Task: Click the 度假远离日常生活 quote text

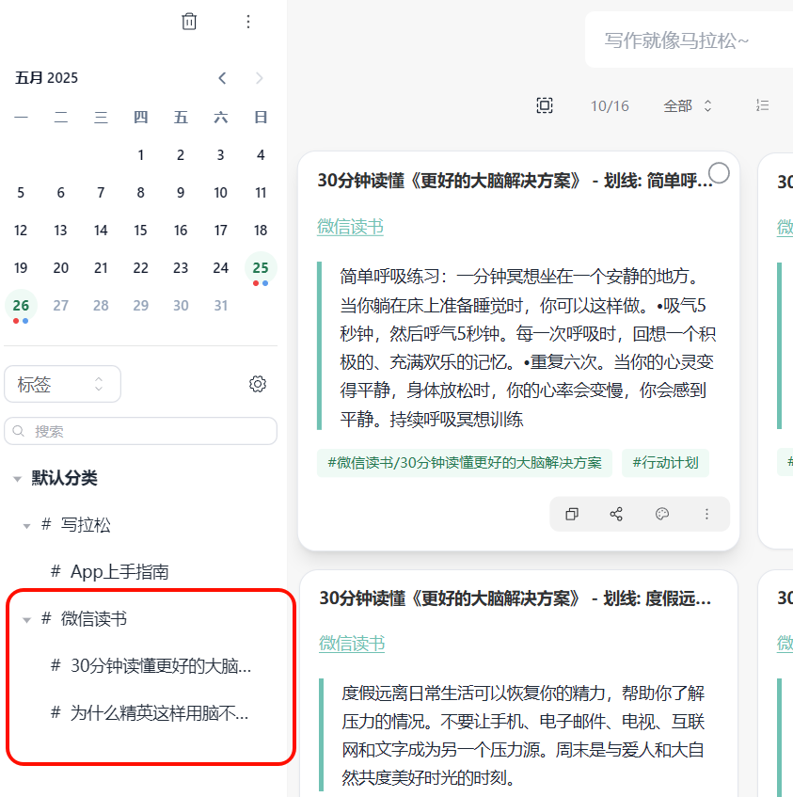Action: 523,735
